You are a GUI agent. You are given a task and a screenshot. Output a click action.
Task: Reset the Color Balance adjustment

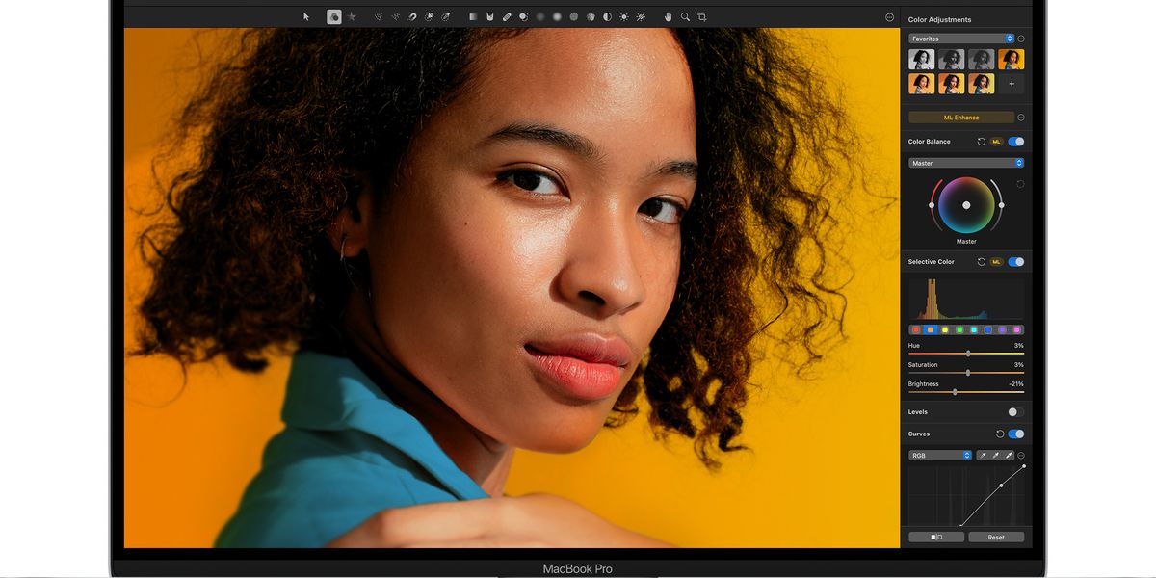[x=981, y=142]
